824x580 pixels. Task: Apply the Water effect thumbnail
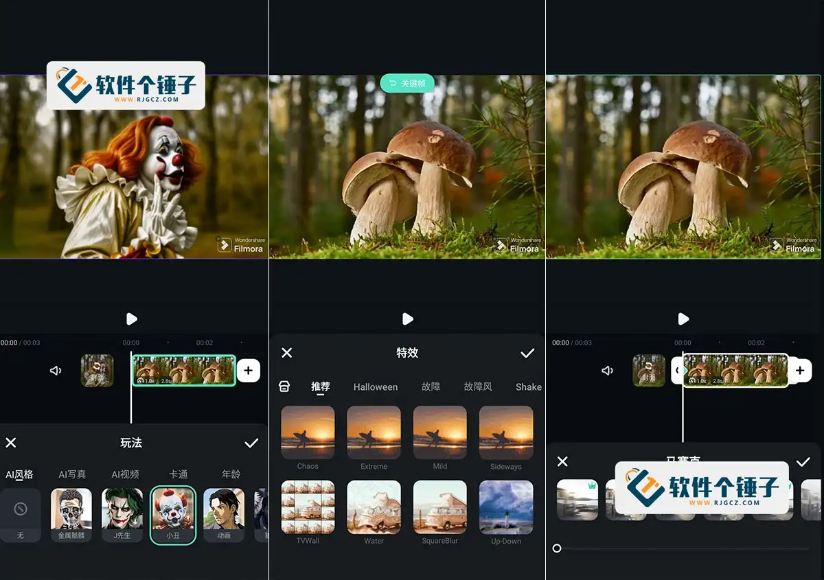tap(374, 508)
